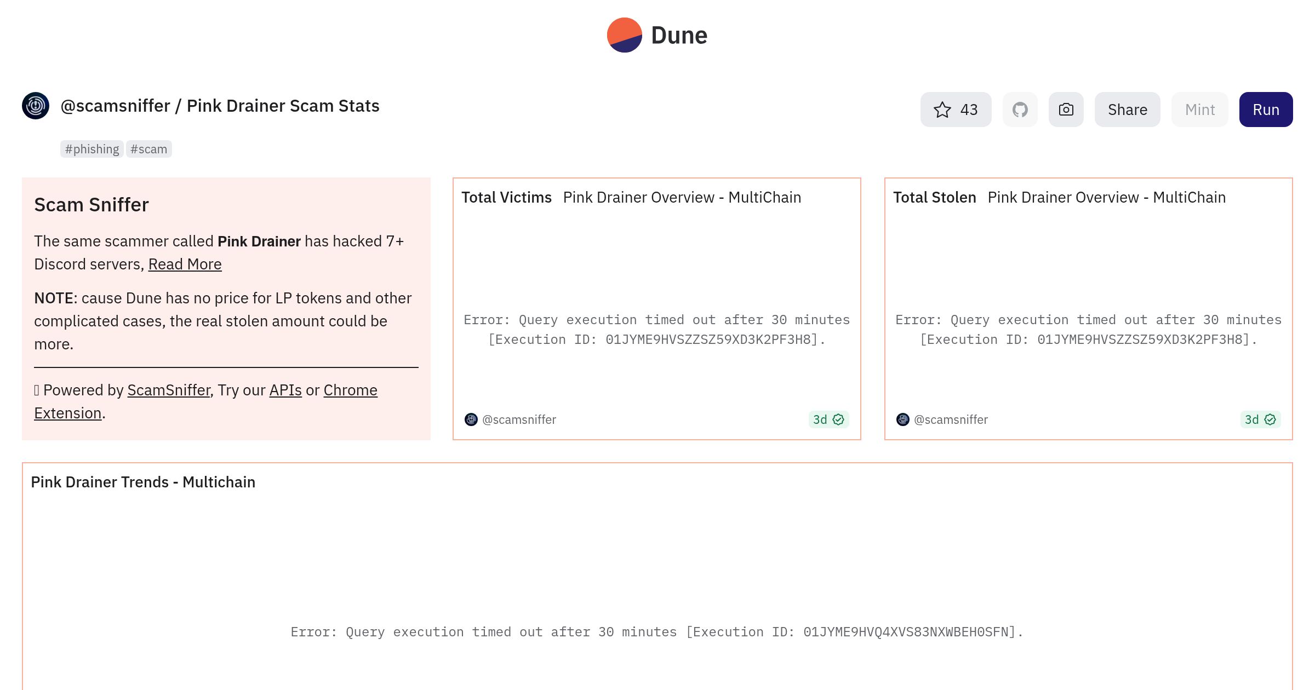Image resolution: width=1315 pixels, height=690 pixels.
Task: Run the dashboard queries
Action: [x=1266, y=110]
